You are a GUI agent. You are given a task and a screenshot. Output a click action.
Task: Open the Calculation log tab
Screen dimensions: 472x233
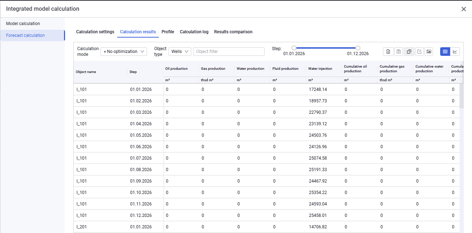click(194, 32)
